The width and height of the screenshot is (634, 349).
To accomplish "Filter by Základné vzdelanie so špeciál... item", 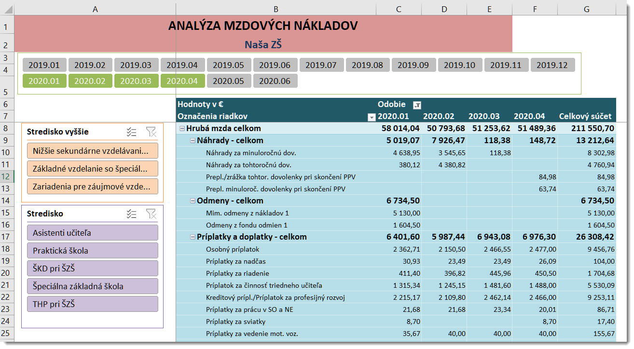I will 93,168.
